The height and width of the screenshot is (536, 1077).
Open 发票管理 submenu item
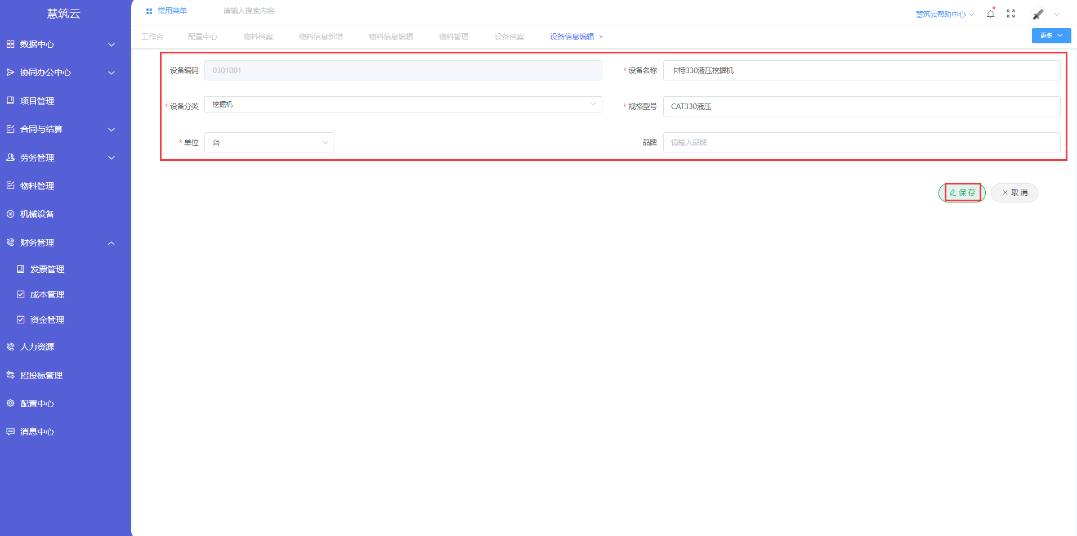click(47, 269)
